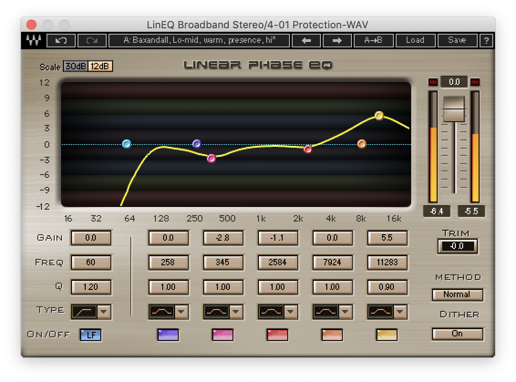Click LF band low-cut filter shape icon

[x=84, y=312]
